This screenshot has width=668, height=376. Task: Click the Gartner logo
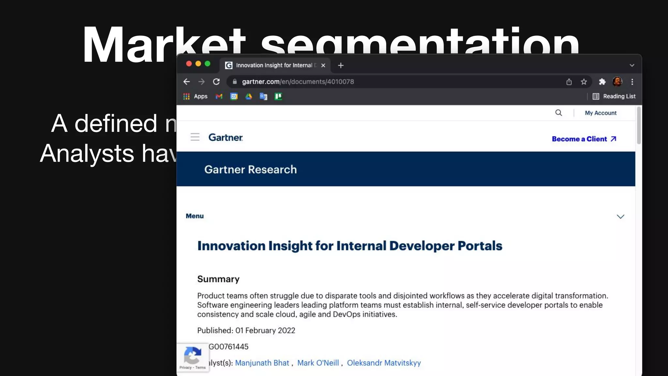(x=226, y=137)
